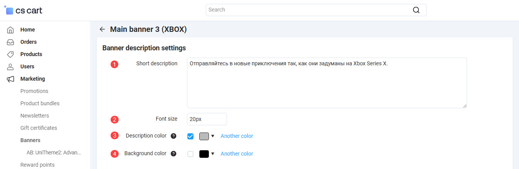The image size is (519, 169).
Task: Click the Banner description settings heading
Action: pyautogui.click(x=144, y=48)
